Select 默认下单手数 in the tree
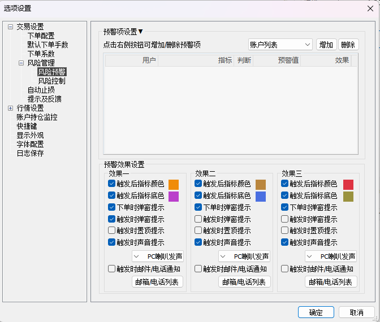 click(x=47, y=45)
